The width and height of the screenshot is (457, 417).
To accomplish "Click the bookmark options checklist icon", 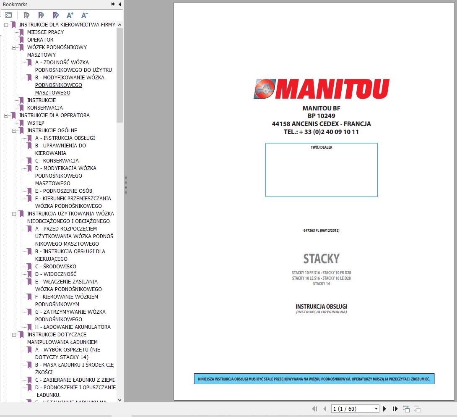I will click(8, 15).
